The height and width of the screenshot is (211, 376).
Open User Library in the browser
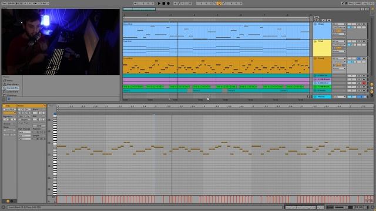click(x=12, y=84)
